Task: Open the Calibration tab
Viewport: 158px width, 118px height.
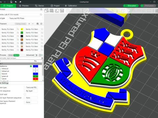Action: point(71,6)
